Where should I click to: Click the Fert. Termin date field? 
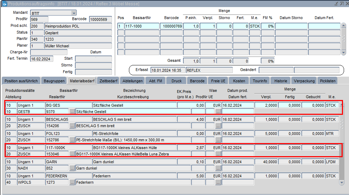click(x=42, y=59)
